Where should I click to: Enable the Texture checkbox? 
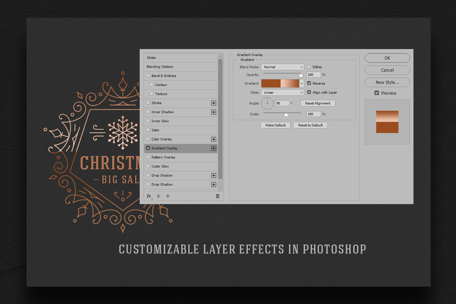(152, 94)
